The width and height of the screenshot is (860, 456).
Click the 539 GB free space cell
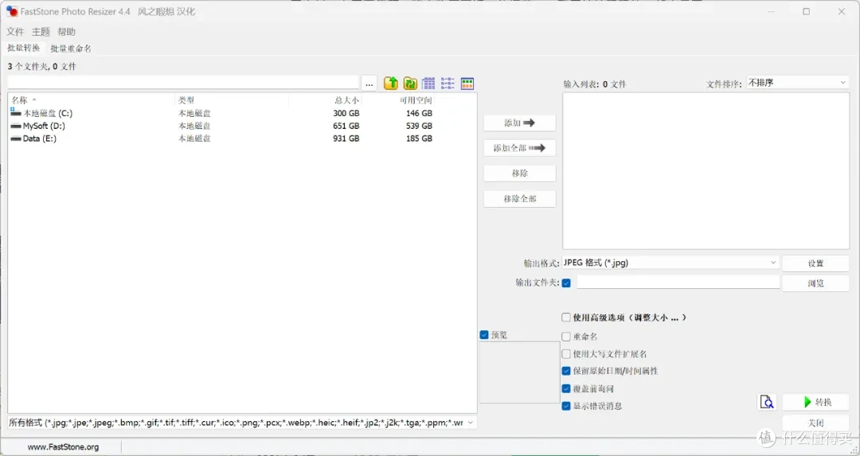pyautogui.click(x=419, y=126)
